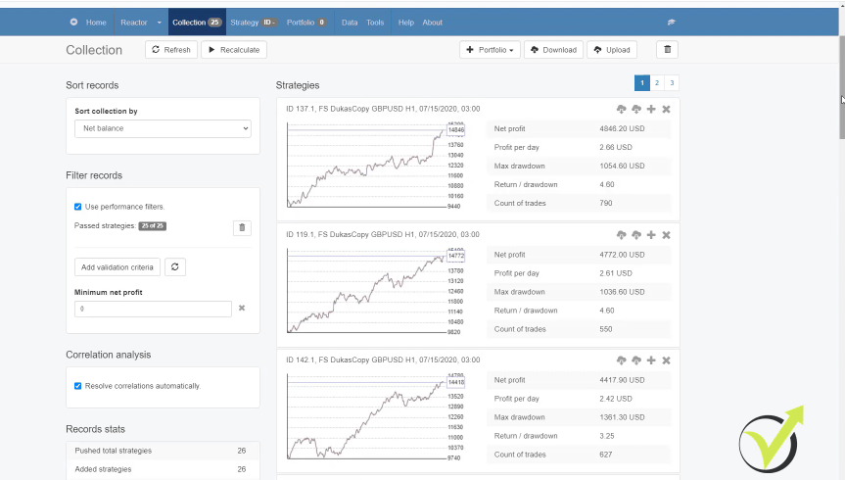845x480 pixels.
Task: Open the Sort collection by dropdown
Action: (x=163, y=128)
